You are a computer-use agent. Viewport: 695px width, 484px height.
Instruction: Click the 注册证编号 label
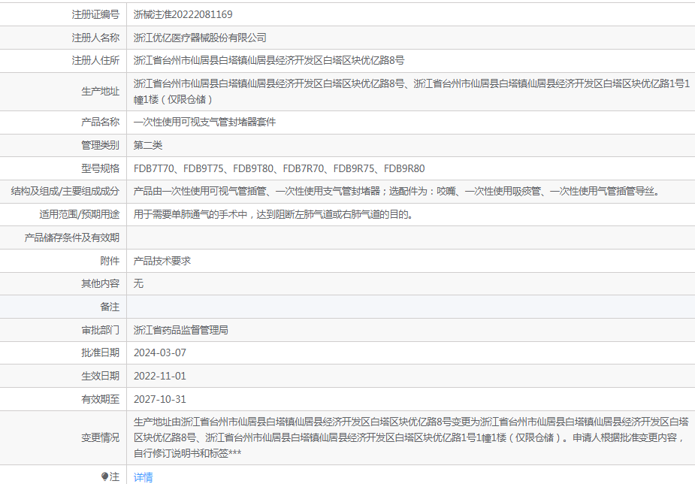tap(95, 14)
